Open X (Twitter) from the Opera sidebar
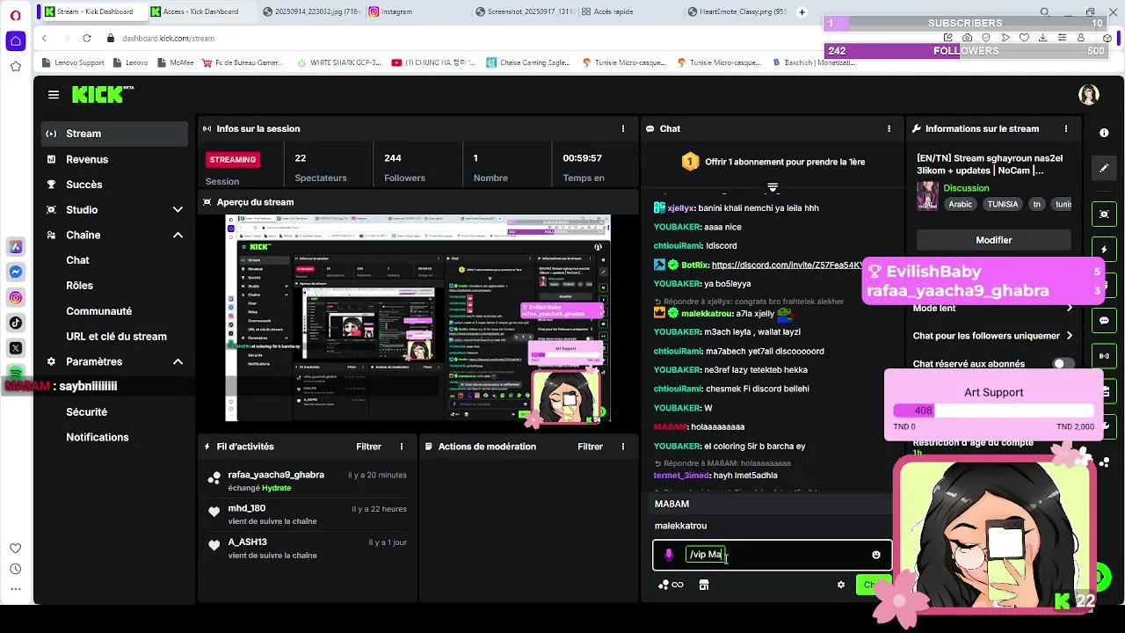Image resolution: width=1125 pixels, height=633 pixels. (16, 348)
